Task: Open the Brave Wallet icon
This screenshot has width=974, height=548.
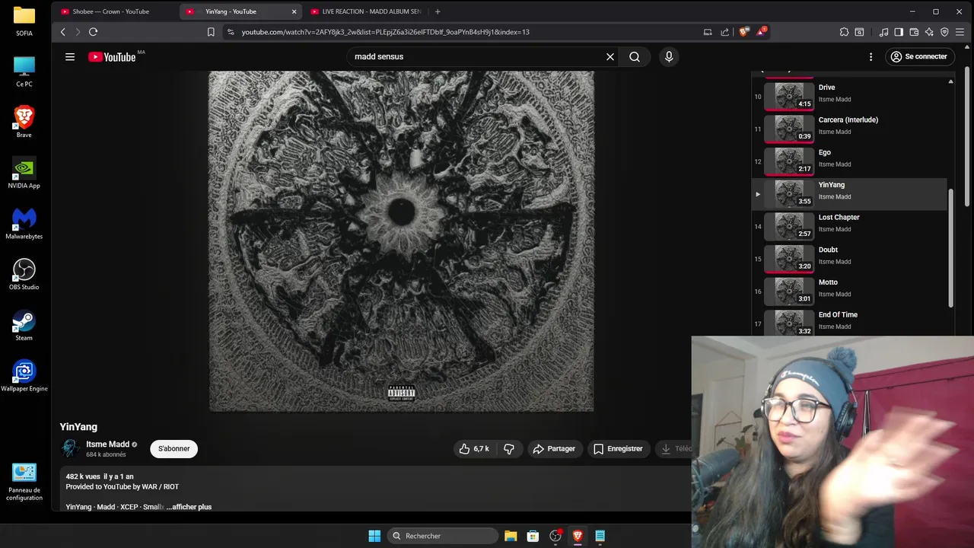Action: pyautogui.click(x=914, y=32)
